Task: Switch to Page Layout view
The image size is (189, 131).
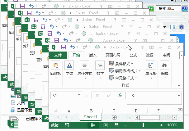Action: (x=105, y=125)
